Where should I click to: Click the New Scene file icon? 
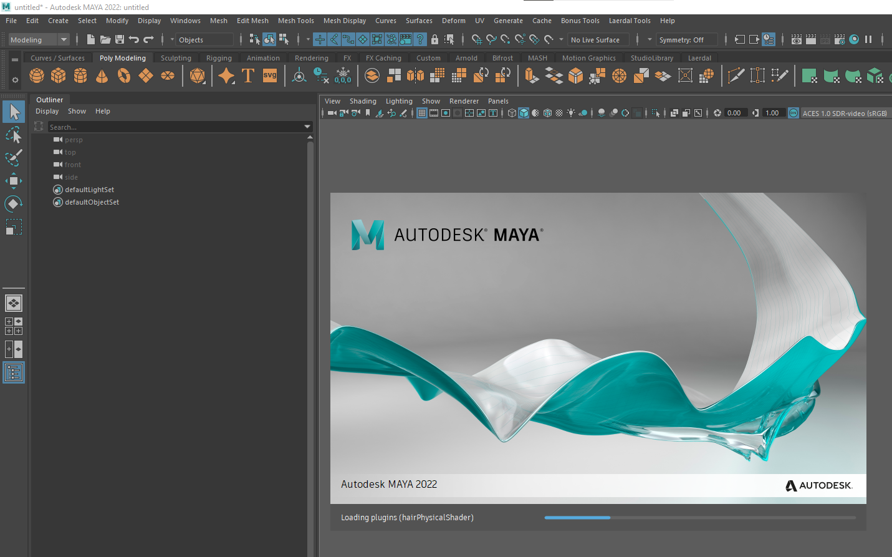91,39
